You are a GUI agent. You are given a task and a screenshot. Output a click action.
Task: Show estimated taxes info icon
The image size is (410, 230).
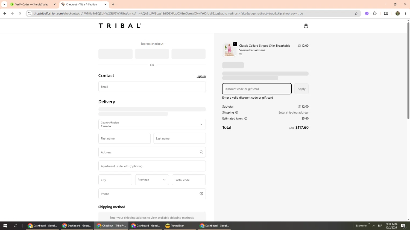coord(246,119)
